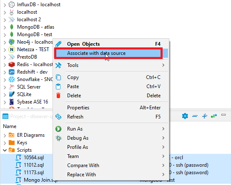The image size is (231, 185).
Task: Click the SQLite feather icon
Action: pos(12,94)
